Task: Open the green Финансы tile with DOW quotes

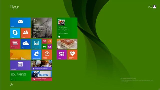Action: point(20,76)
